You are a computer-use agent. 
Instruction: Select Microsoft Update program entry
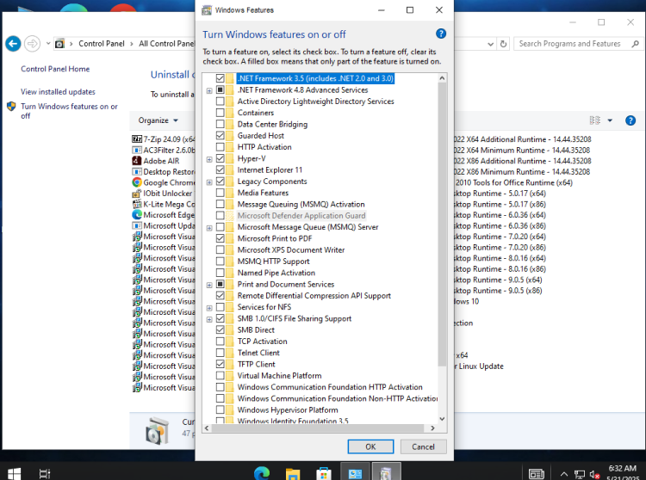click(x=164, y=226)
